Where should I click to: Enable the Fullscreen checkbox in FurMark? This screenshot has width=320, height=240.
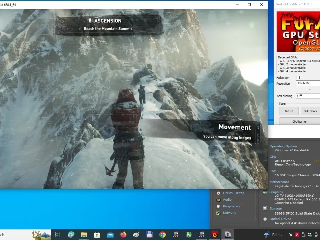point(298,78)
